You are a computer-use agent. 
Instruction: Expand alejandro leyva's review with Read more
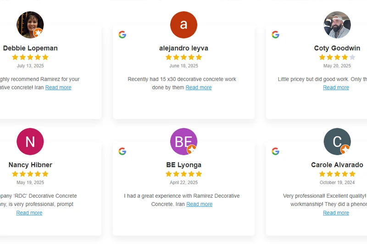[199, 87]
